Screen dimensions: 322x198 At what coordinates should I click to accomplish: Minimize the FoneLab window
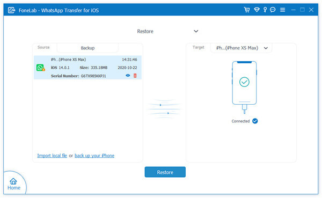[x=293, y=10]
